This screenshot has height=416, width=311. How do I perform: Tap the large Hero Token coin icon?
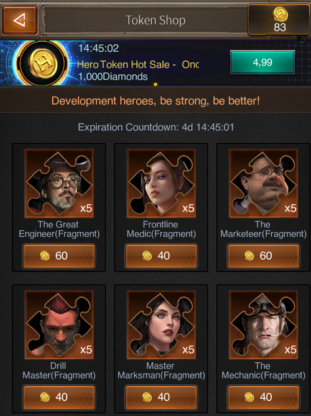(x=42, y=64)
